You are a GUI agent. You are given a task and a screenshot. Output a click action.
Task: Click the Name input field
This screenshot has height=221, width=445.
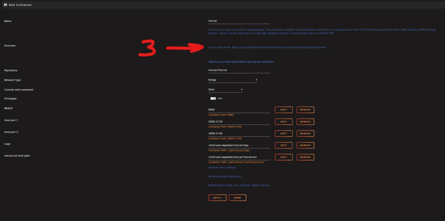coord(239,21)
